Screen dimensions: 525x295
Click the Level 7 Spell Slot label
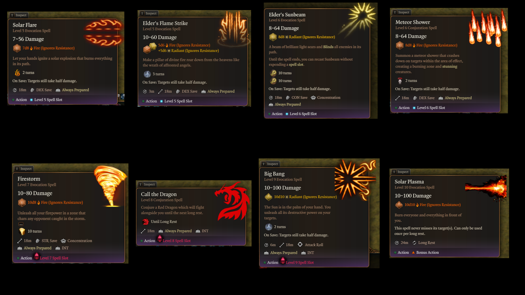pos(54,258)
